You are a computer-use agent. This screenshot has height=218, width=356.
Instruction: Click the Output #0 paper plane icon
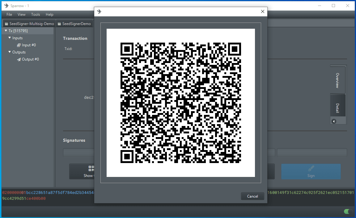click(19, 59)
